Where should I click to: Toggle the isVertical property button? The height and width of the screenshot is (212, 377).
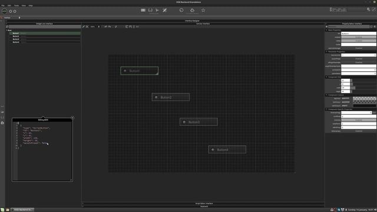click(359, 120)
